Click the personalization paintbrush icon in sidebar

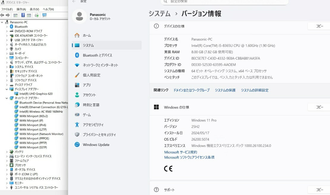tap(77, 75)
